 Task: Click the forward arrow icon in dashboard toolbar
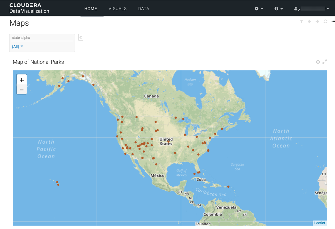point(317,21)
